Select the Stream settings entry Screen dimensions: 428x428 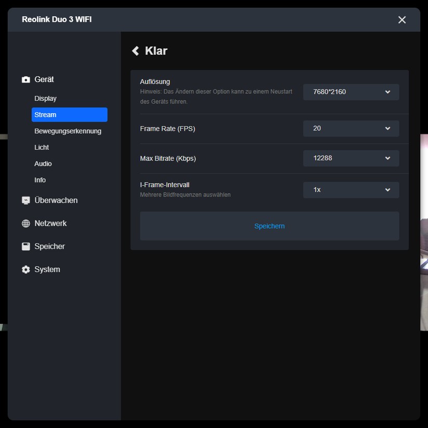point(45,114)
